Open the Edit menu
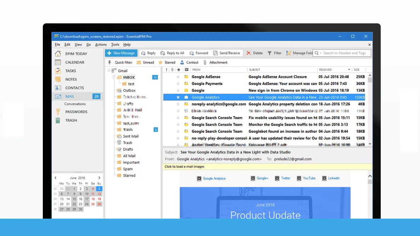420x236 pixels. [67, 45]
